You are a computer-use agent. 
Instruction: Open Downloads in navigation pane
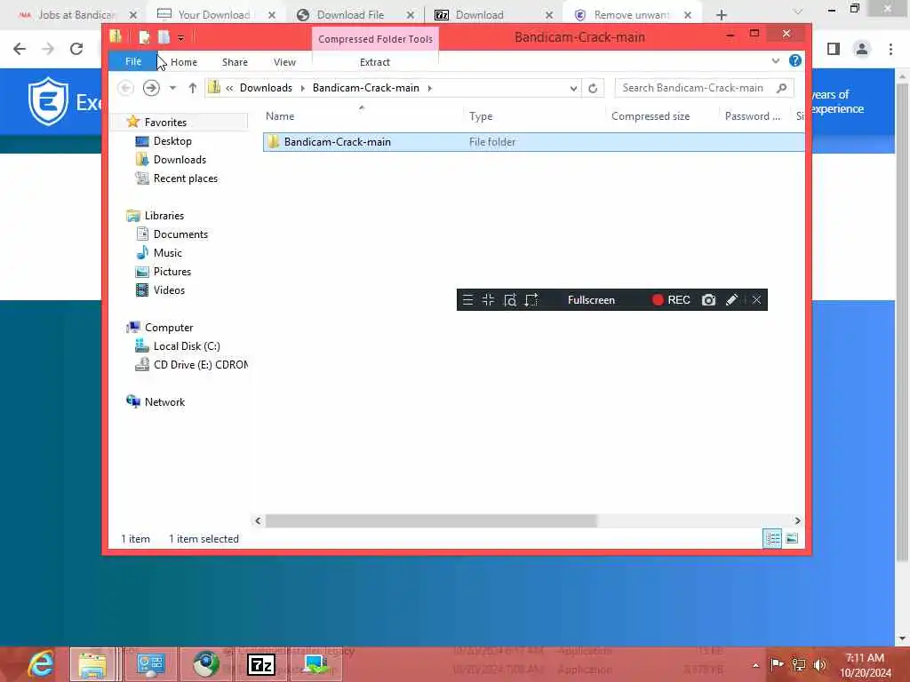180,160
